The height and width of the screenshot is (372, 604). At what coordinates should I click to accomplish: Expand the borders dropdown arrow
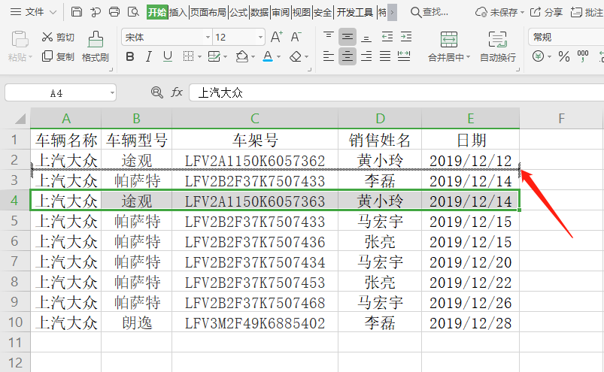pos(199,57)
